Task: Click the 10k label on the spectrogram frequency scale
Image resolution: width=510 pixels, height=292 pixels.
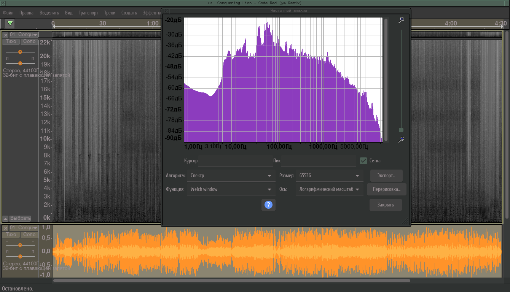Action: [45, 139]
